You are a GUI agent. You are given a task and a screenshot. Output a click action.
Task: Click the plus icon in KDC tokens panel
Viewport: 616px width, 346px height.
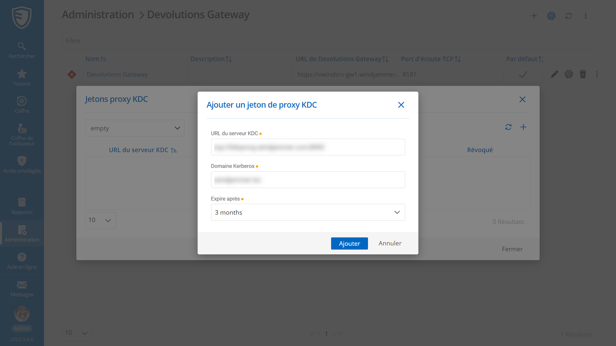coord(523,127)
